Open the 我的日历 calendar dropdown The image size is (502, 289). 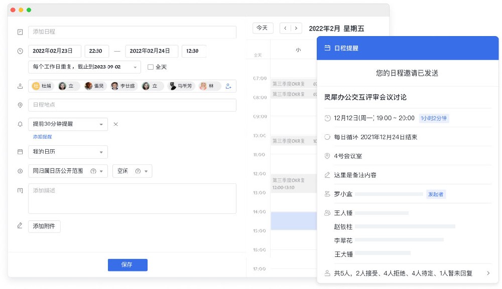point(68,152)
